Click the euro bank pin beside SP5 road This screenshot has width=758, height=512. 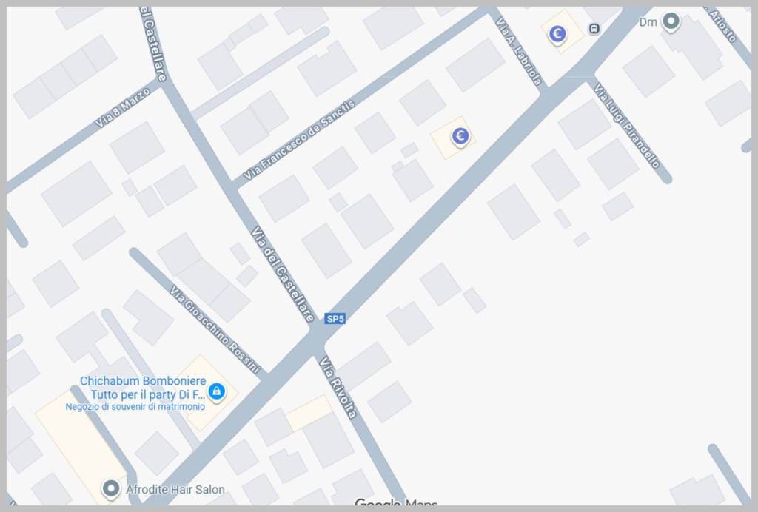point(460,136)
